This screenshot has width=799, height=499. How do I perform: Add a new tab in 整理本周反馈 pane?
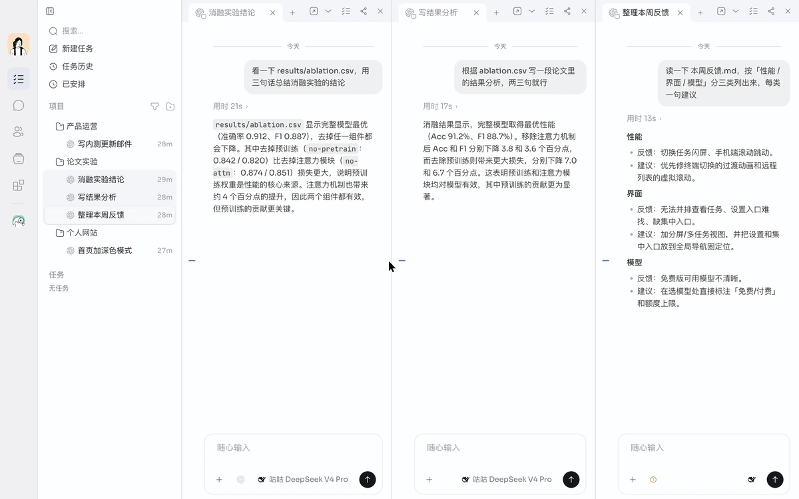pos(700,13)
